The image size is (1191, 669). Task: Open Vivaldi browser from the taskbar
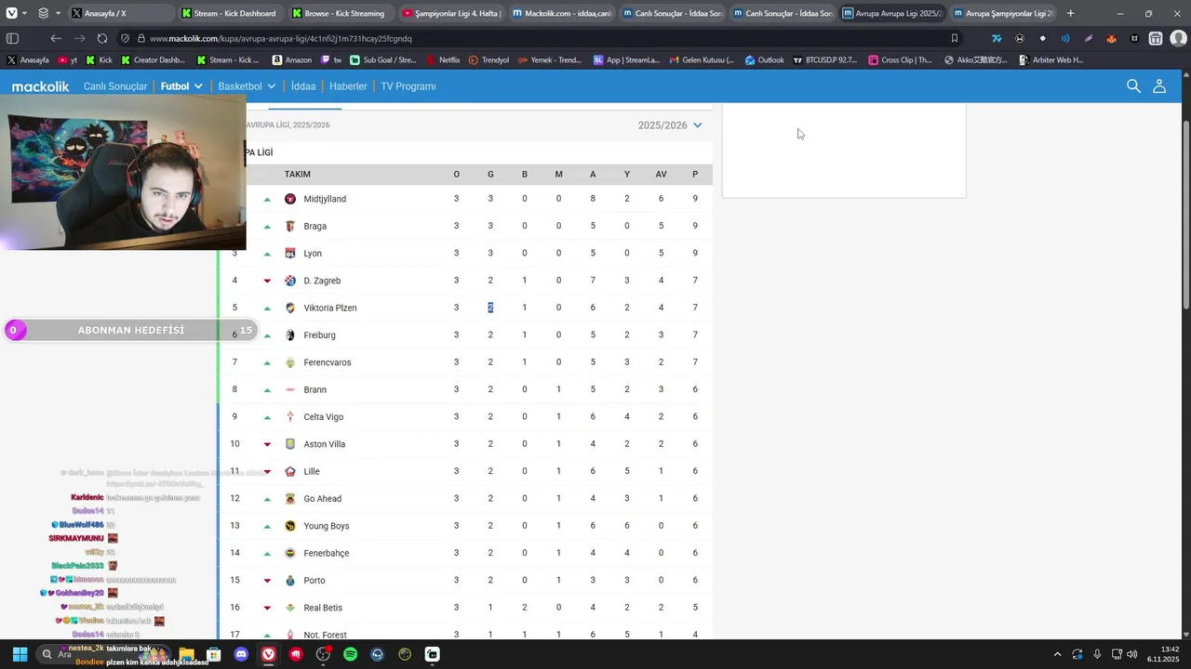(268, 654)
